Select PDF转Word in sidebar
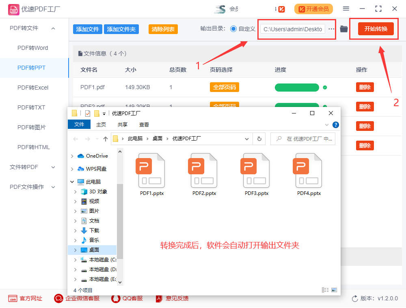Viewport: 406px width, 308px height. (32, 48)
